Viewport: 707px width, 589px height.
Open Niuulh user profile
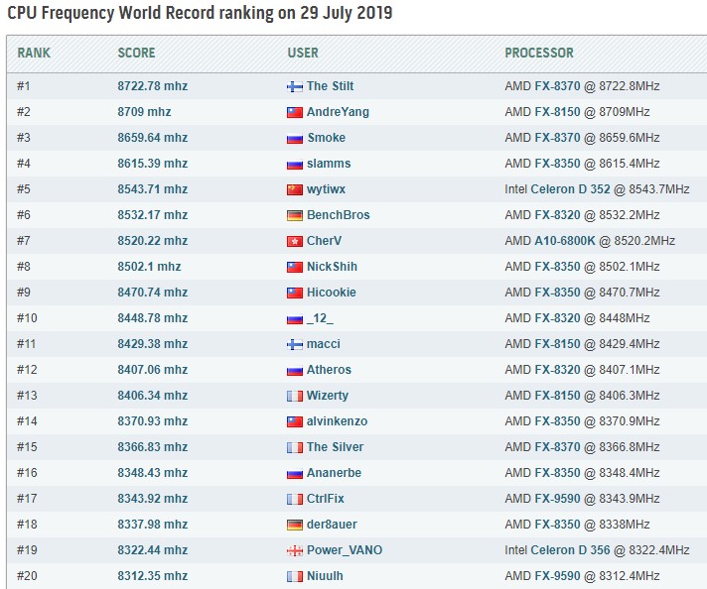point(325,576)
